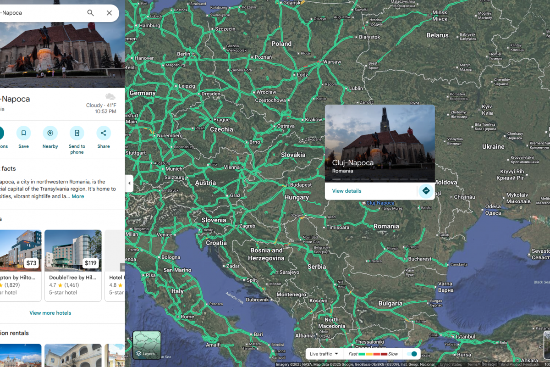Save Cluj-Napoca with the bookmark icon

(x=23, y=133)
